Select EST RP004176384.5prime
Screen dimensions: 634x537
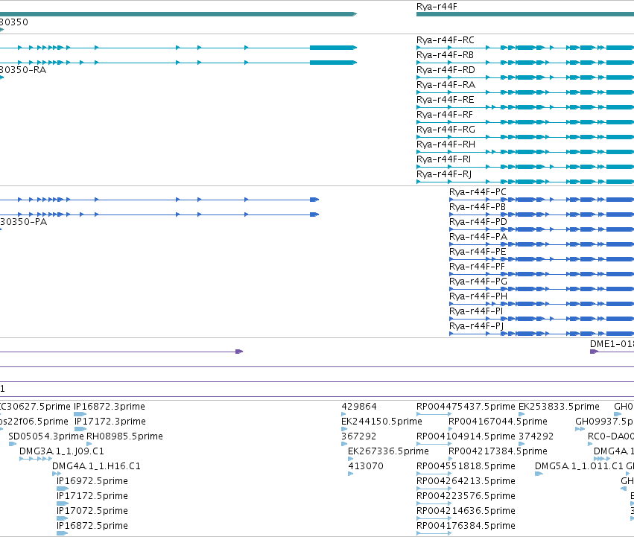point(466,526)
